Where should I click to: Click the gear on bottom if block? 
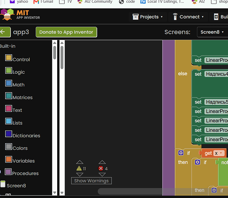[214, 190]
